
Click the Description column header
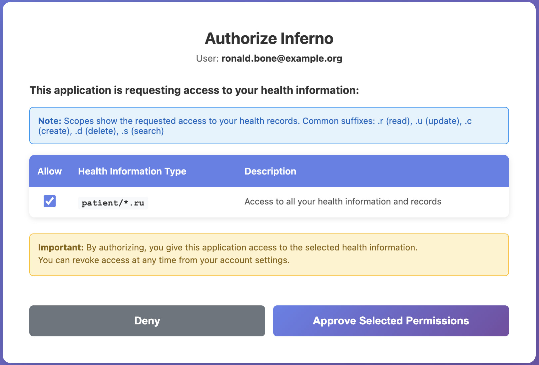[270, 171]
